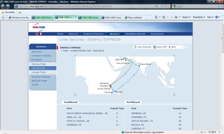Click the vertical scrollbar thumb
Image resolution: width=224 pixels, height=134 pixels.
(222, 38)
